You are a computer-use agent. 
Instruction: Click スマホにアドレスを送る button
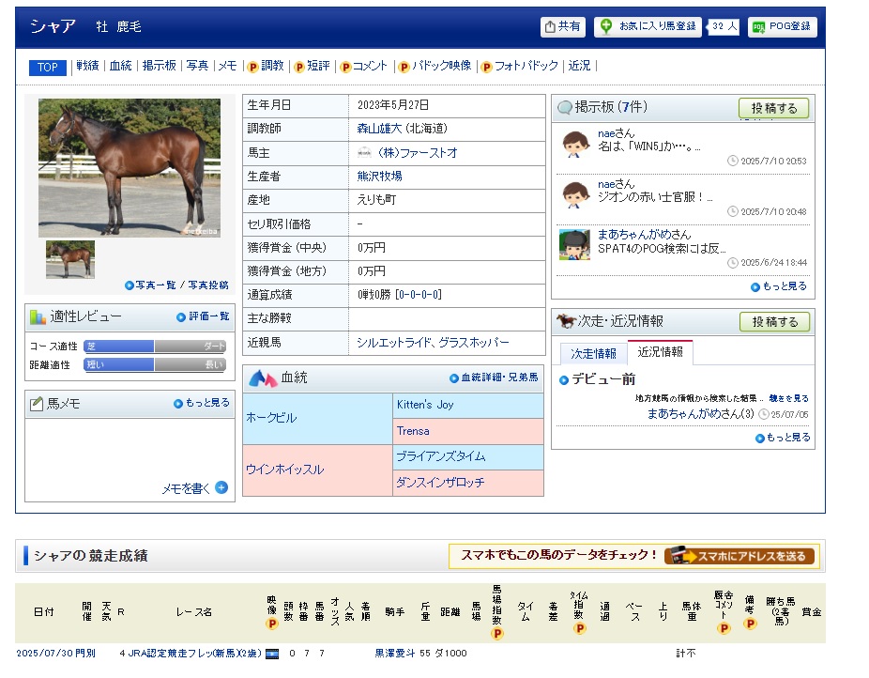[x=739, y=556]
